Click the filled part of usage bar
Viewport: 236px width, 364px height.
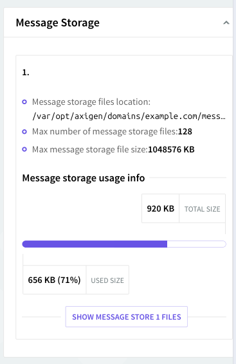(x=95, y=244)
